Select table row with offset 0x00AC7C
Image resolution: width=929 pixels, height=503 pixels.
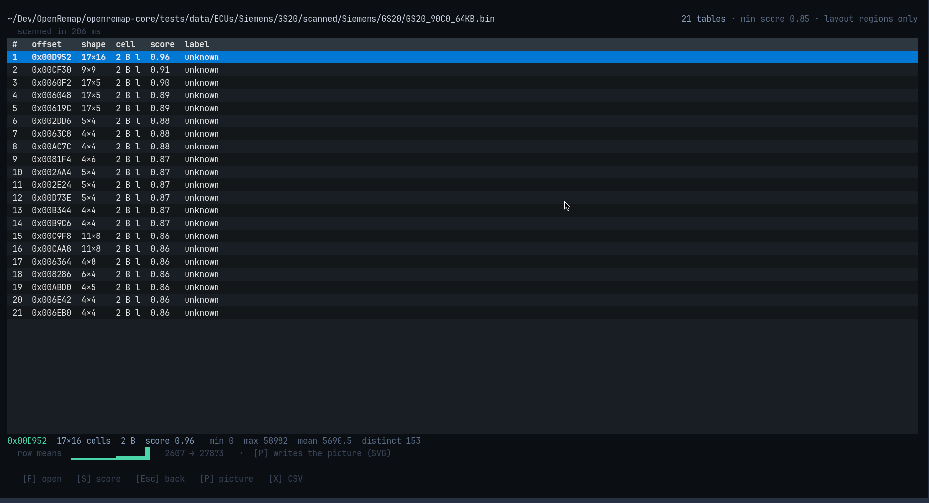(x=463, y=147)
